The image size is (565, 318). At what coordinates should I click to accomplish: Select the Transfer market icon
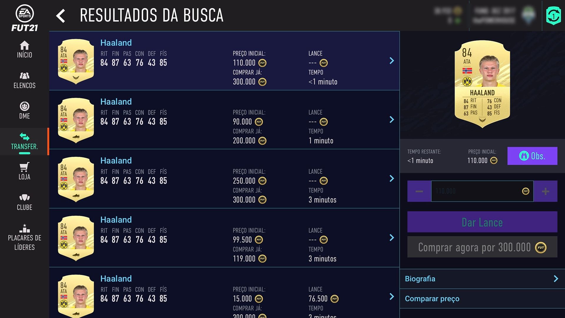(24, 141)
